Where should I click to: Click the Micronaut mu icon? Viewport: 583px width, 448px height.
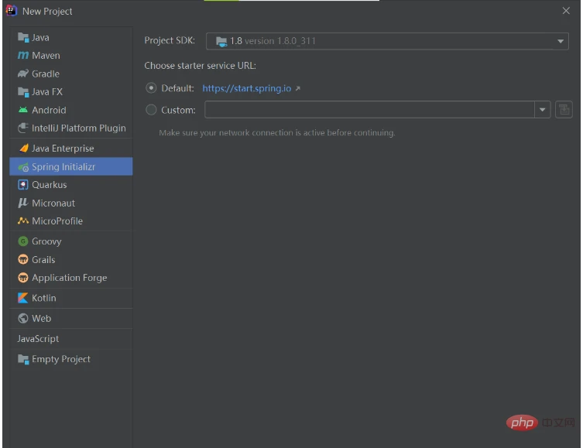[x=23, y=203]
